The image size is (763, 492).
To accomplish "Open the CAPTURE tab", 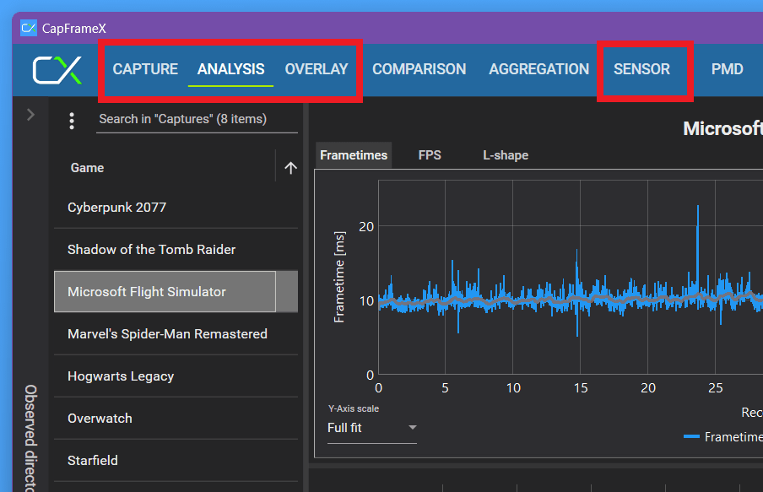I will (x=145, y=69).
